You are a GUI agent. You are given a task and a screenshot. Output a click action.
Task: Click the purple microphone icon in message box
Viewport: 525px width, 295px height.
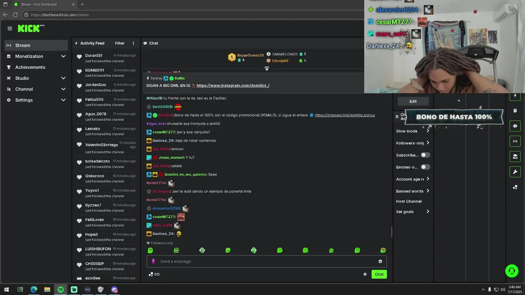(153, 261)
